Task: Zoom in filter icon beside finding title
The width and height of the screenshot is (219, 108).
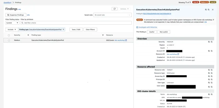Action: [206, 10]
